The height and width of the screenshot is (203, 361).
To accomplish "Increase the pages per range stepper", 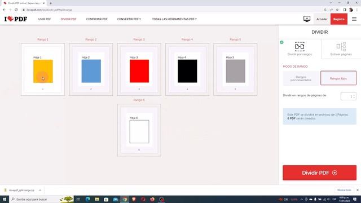I will point(354,95).
